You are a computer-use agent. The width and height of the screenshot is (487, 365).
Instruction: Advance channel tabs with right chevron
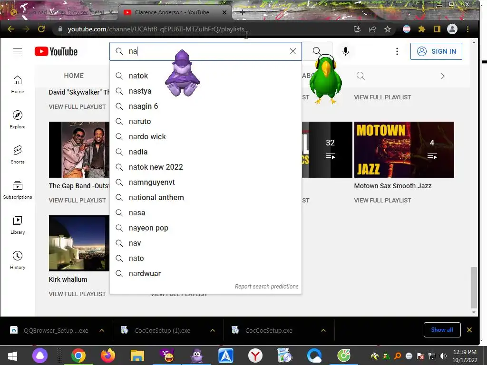[x=443, y=76]
